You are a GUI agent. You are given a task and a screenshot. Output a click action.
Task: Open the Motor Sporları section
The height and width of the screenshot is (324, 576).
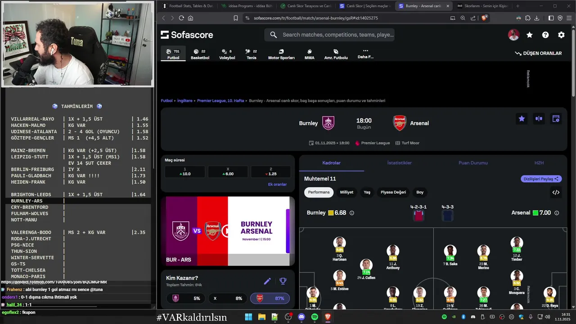(x=281, y=54)
